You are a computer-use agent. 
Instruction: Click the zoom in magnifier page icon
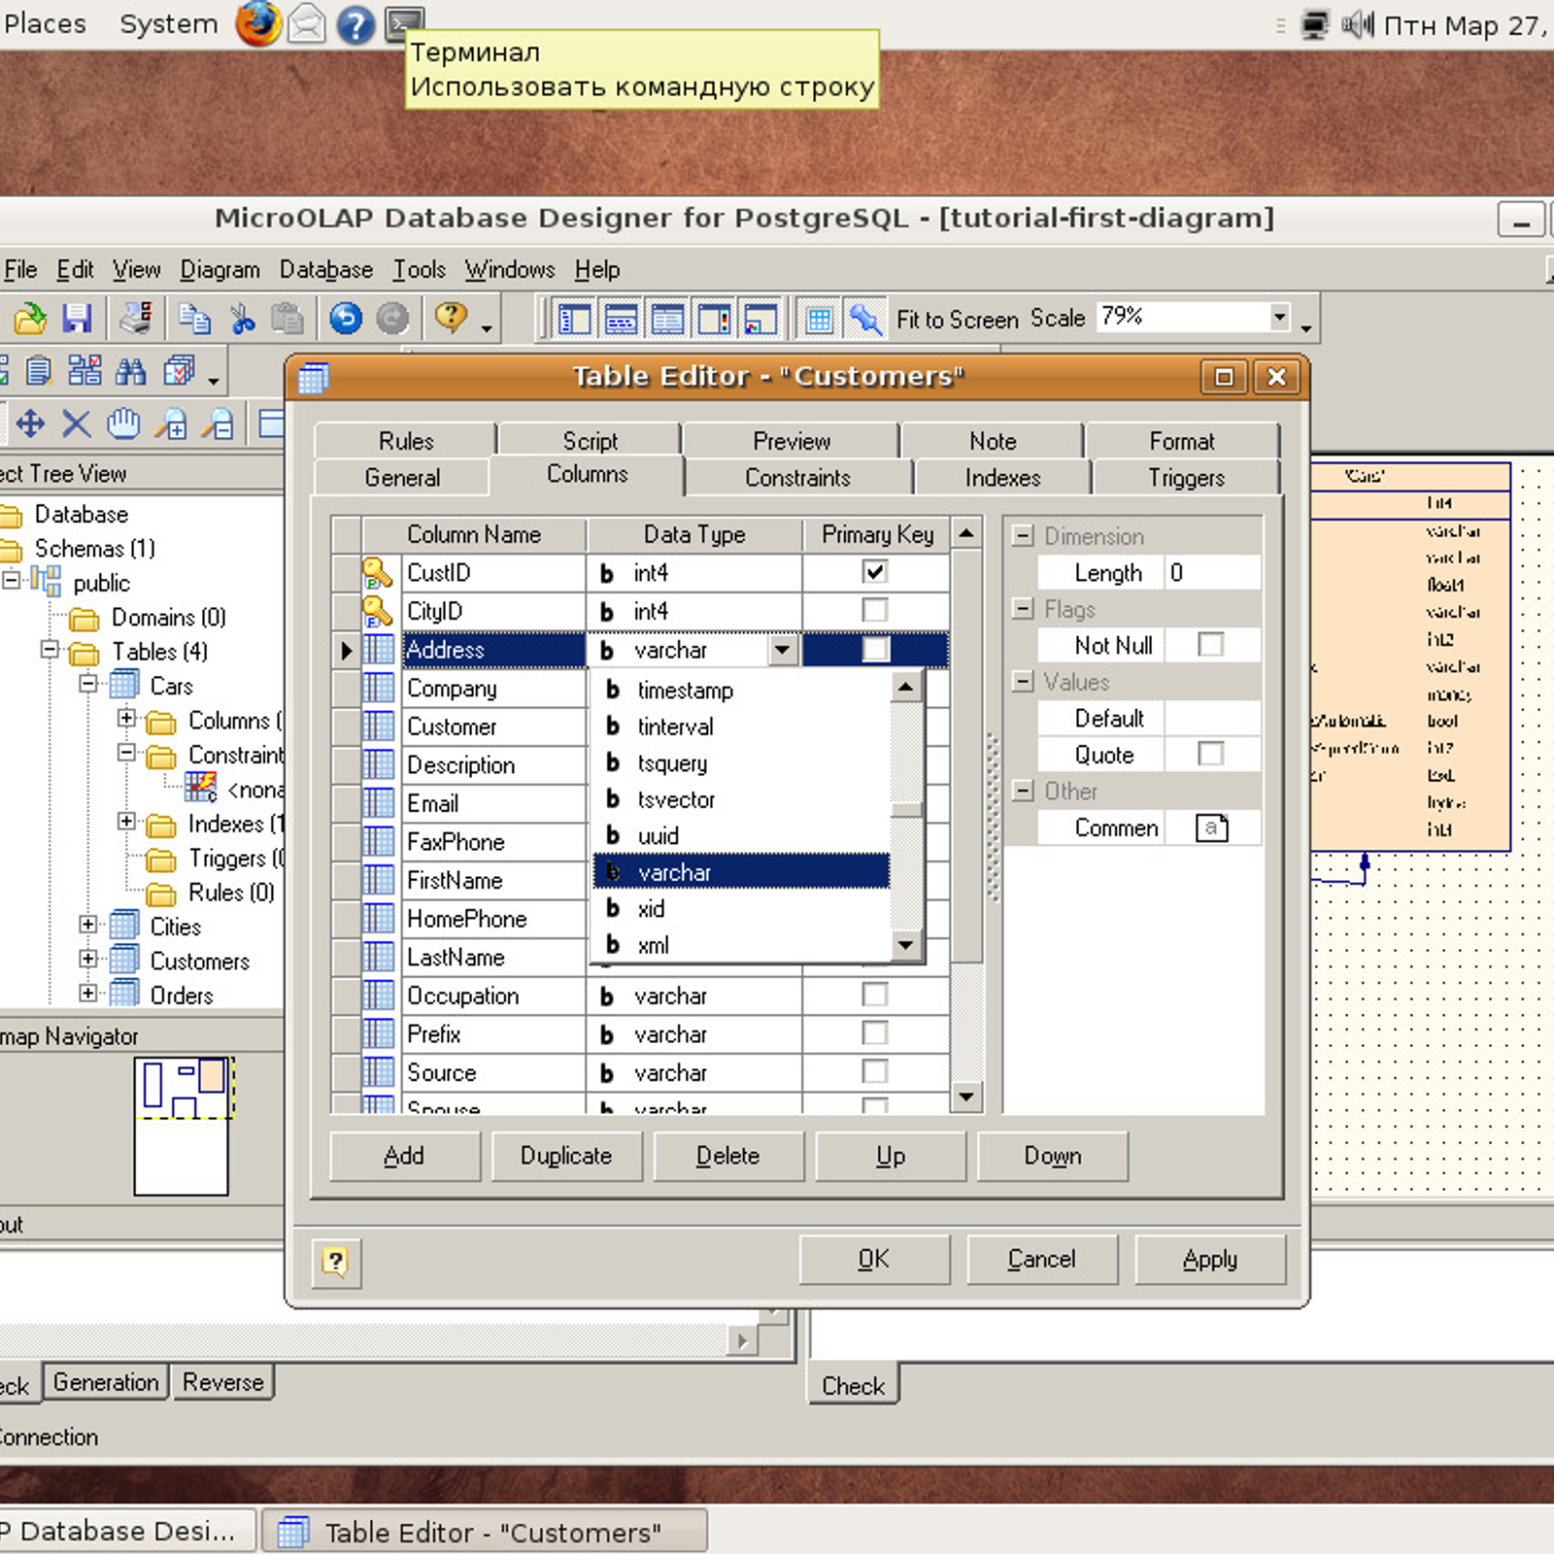click(174, 423)
